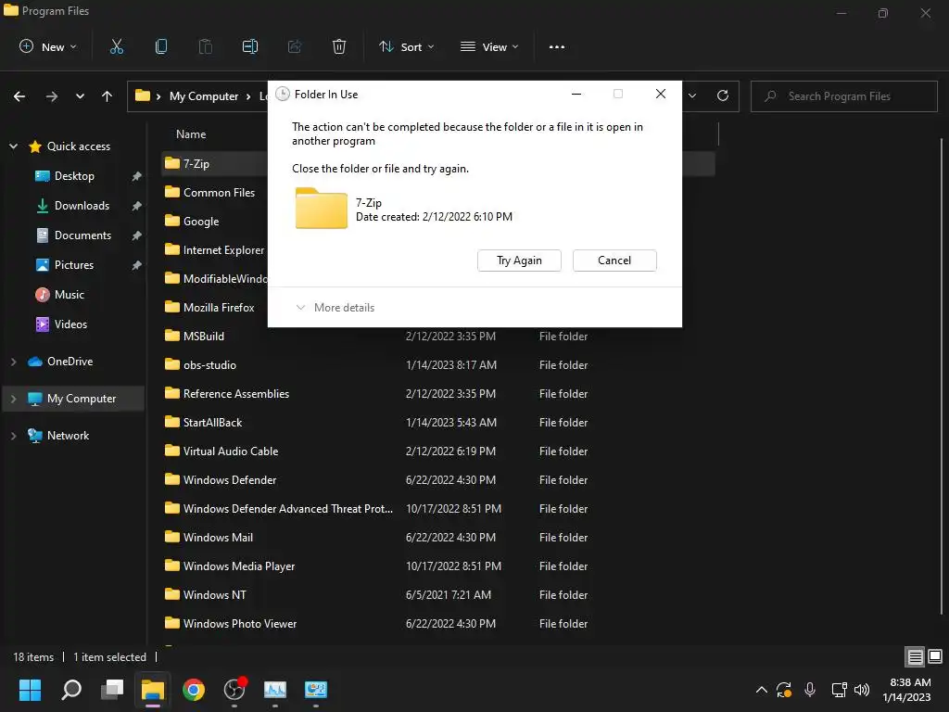
Task: Click the Copy icon in toolbar
Action: pyautogui.click(x=161, y=46)
